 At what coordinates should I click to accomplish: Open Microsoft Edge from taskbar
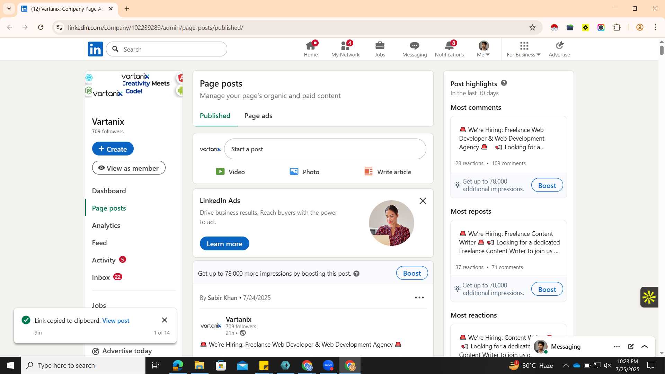pos(178,365)
